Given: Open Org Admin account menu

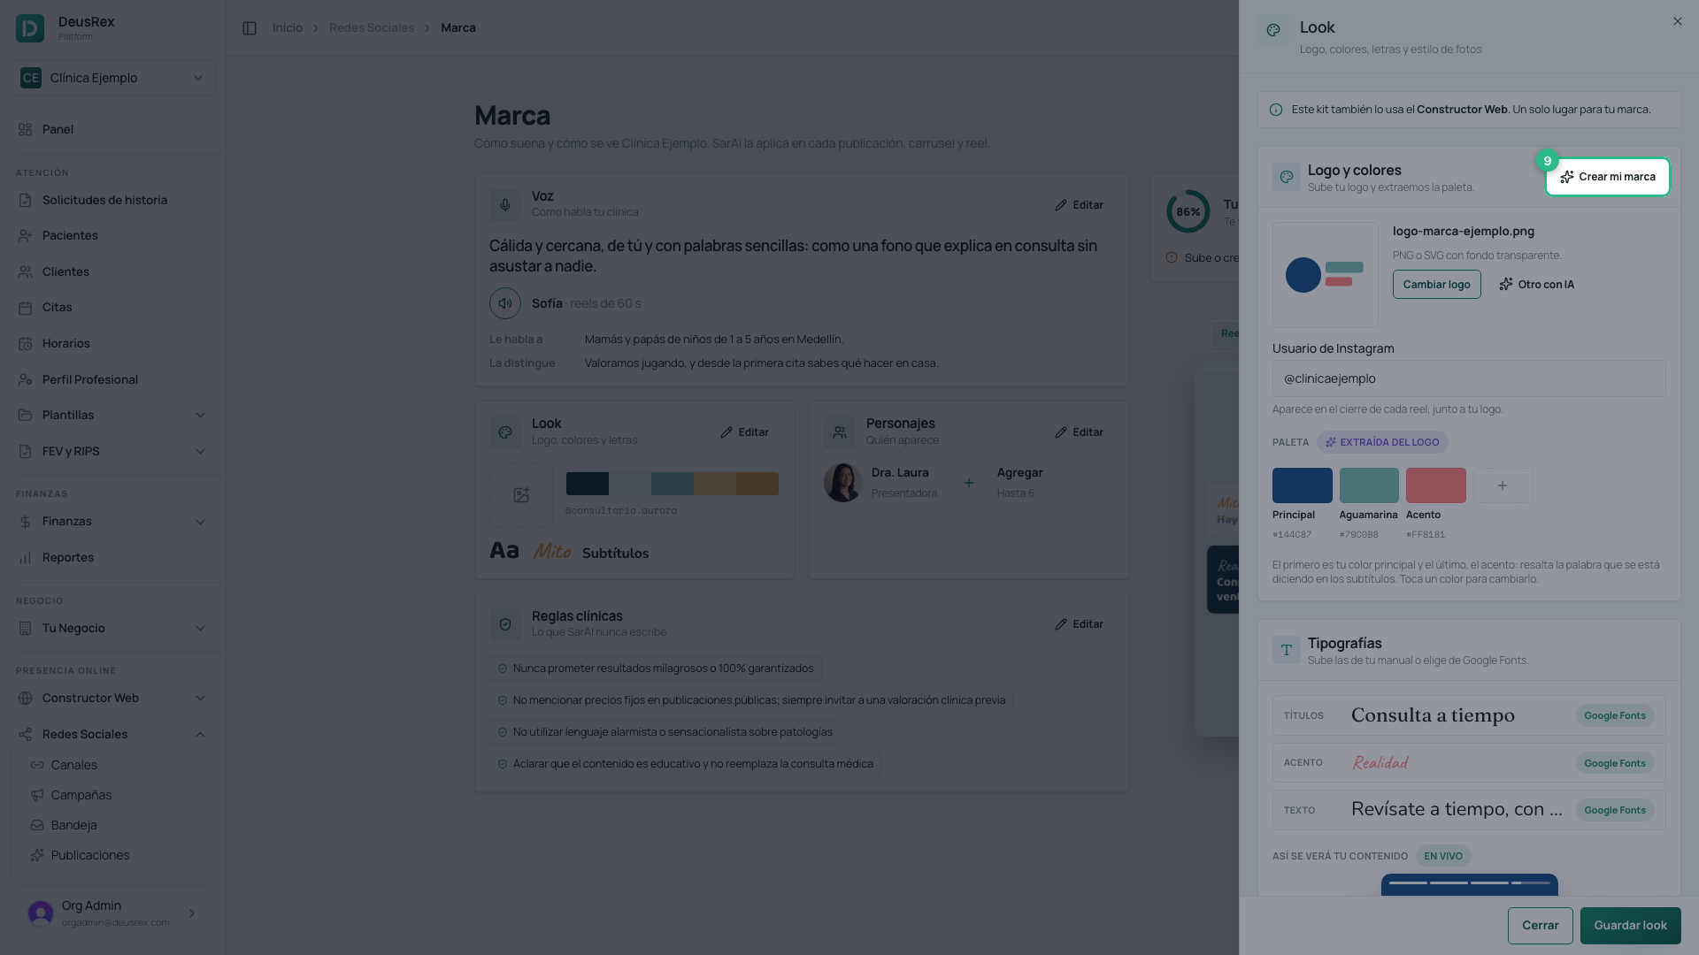Looking at the screenshot, I should (x=112, y=913).
